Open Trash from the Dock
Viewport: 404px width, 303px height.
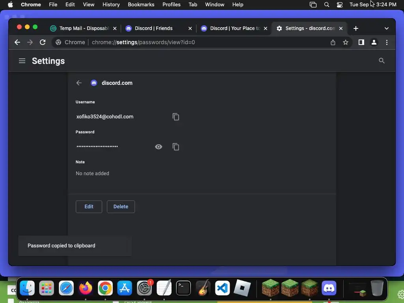(377, 288)
